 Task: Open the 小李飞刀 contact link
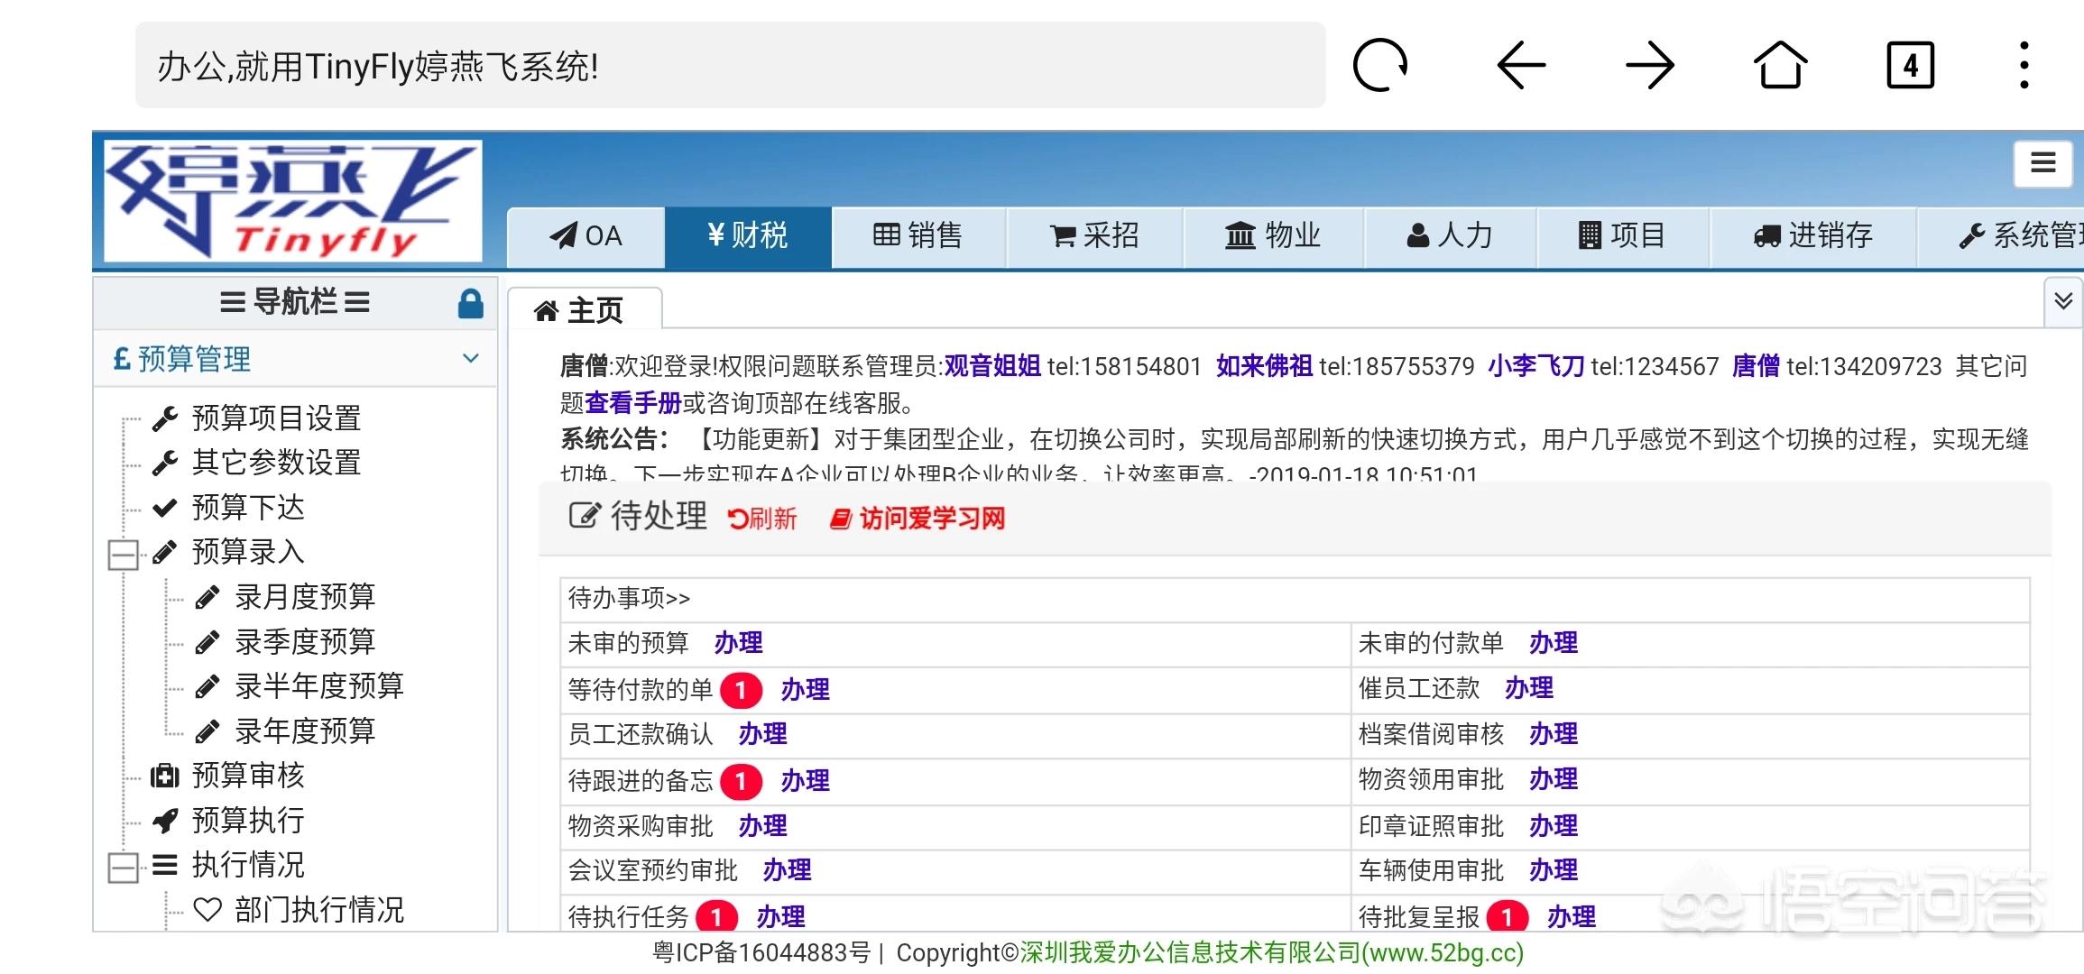point(1536,366)
